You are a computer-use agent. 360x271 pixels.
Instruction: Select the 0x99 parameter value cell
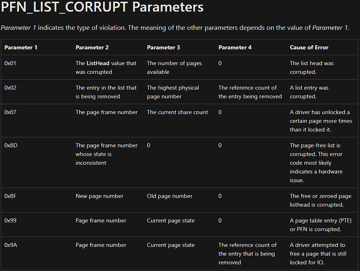[x=10, y=220]
